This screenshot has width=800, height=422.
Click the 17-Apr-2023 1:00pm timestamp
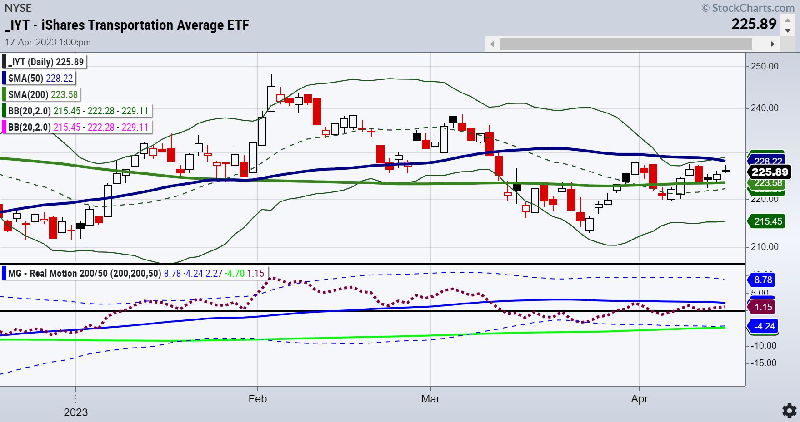[x=48, y=42]
